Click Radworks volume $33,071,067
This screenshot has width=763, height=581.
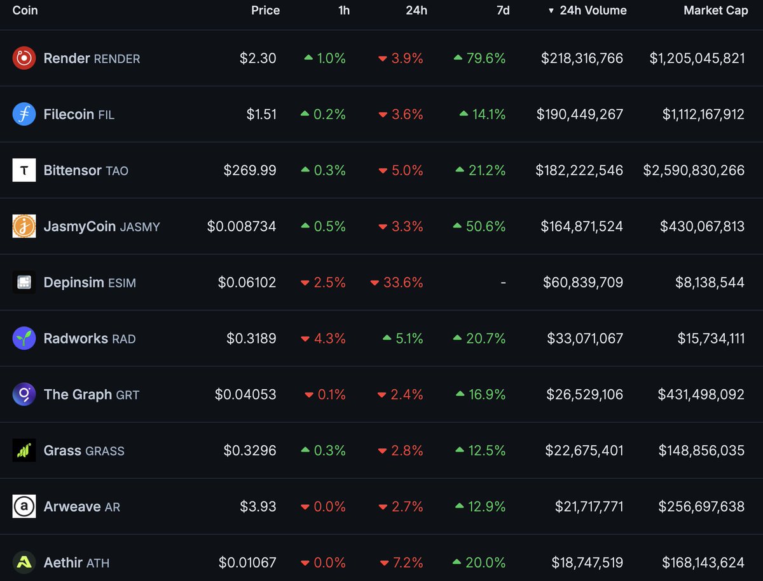pyautogui.click(x=585, y=338)
